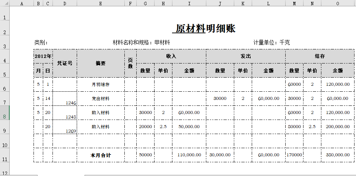356x176 pixels.
Task: Select column O header
Action: click(x=338, y=3)
